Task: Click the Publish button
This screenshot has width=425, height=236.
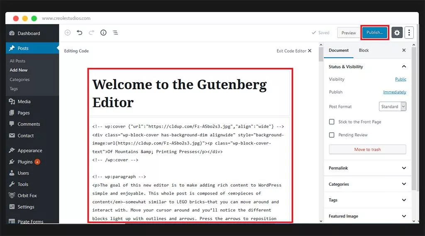Action: click(x=375, y=32)
